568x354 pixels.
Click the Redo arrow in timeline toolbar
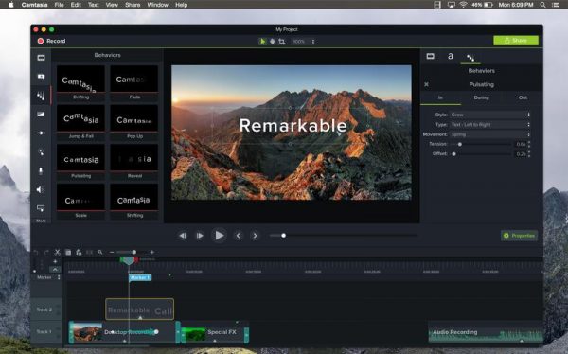pos(46,252)
